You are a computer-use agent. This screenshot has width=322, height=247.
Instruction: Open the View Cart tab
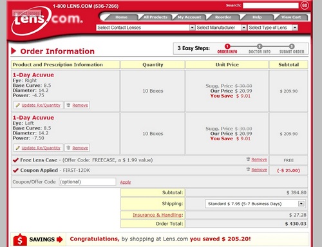pyautogui.click(x=291, y=17)
